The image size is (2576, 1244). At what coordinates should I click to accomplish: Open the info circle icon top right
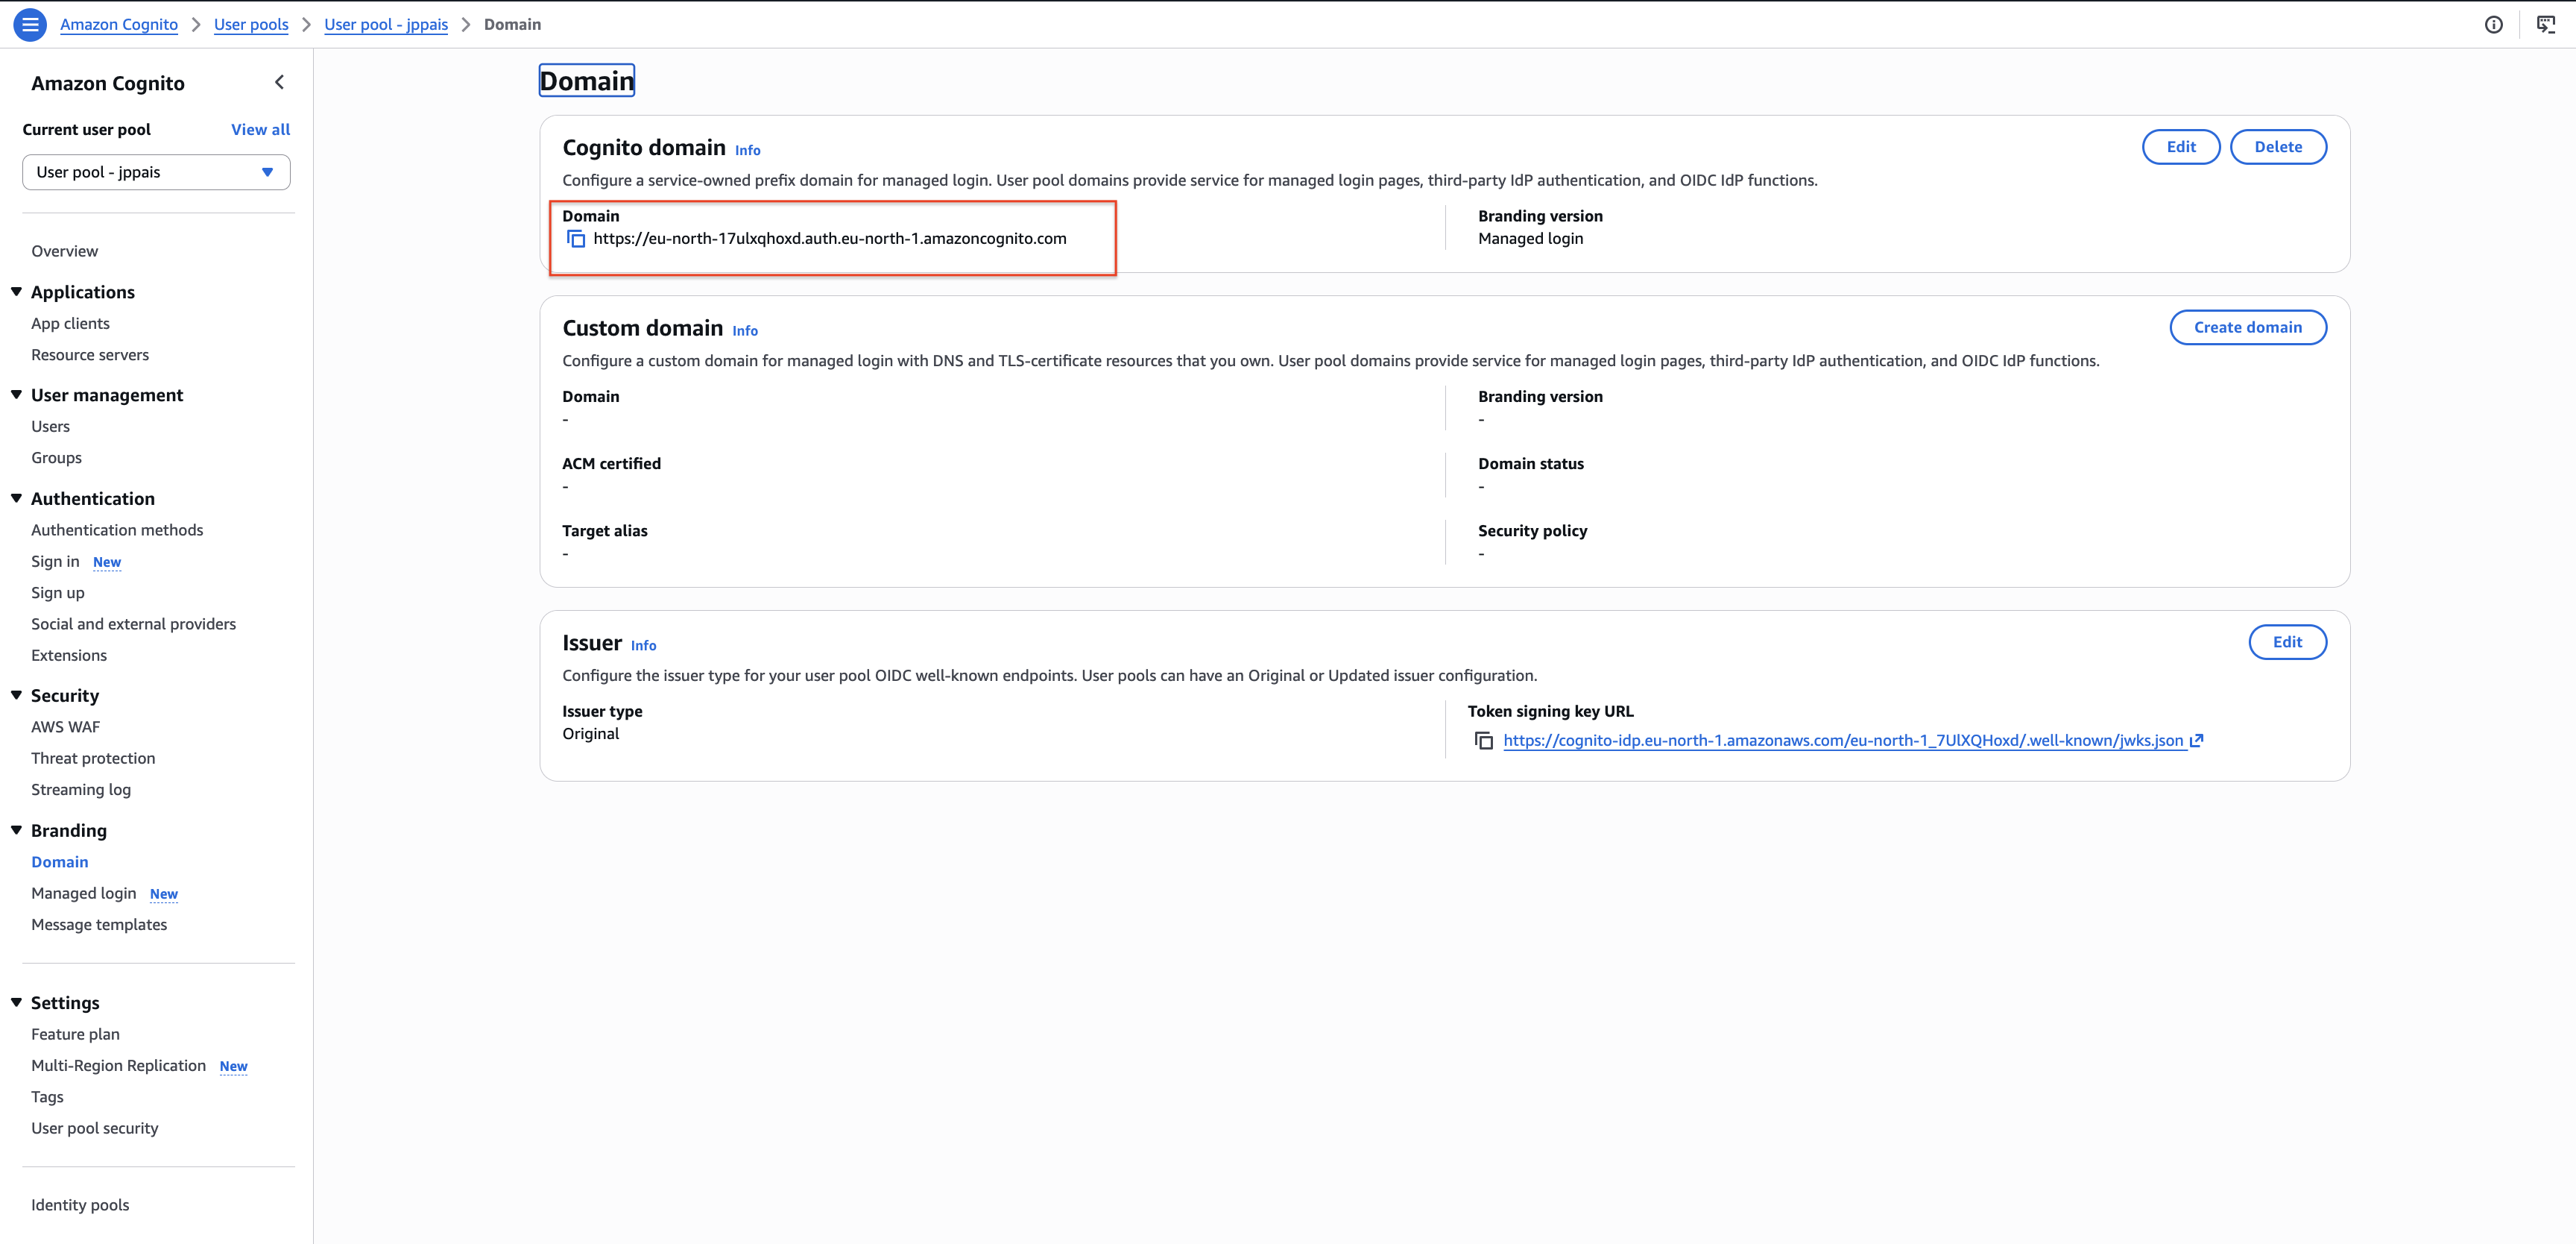point(2493,24)
